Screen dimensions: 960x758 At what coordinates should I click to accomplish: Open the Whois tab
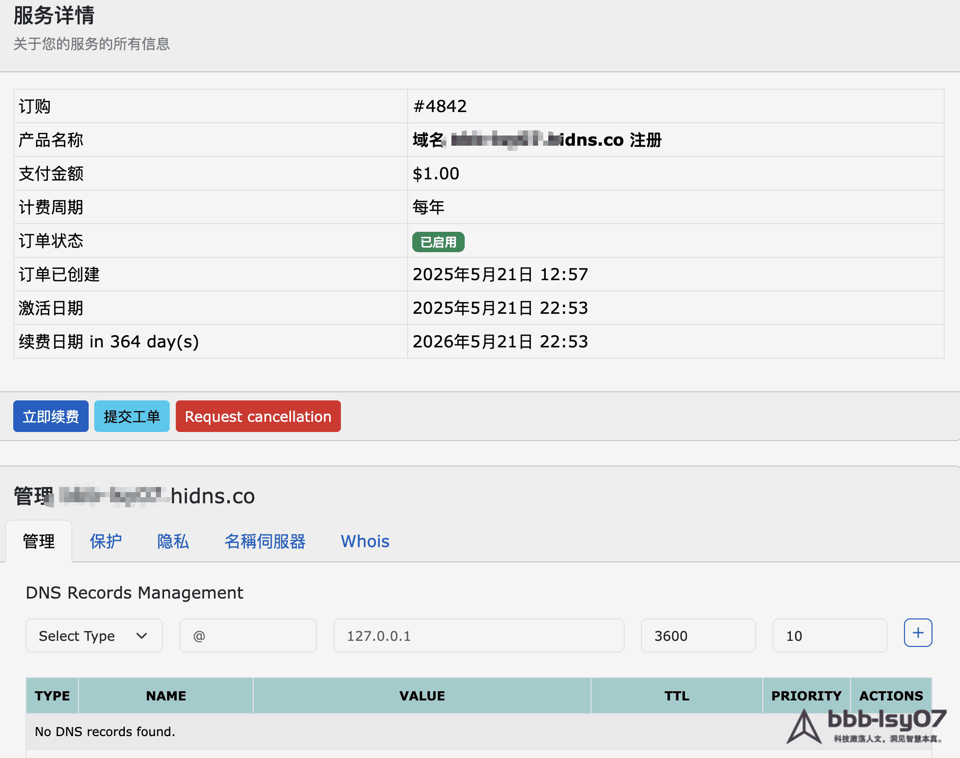(x=365, y=541)
